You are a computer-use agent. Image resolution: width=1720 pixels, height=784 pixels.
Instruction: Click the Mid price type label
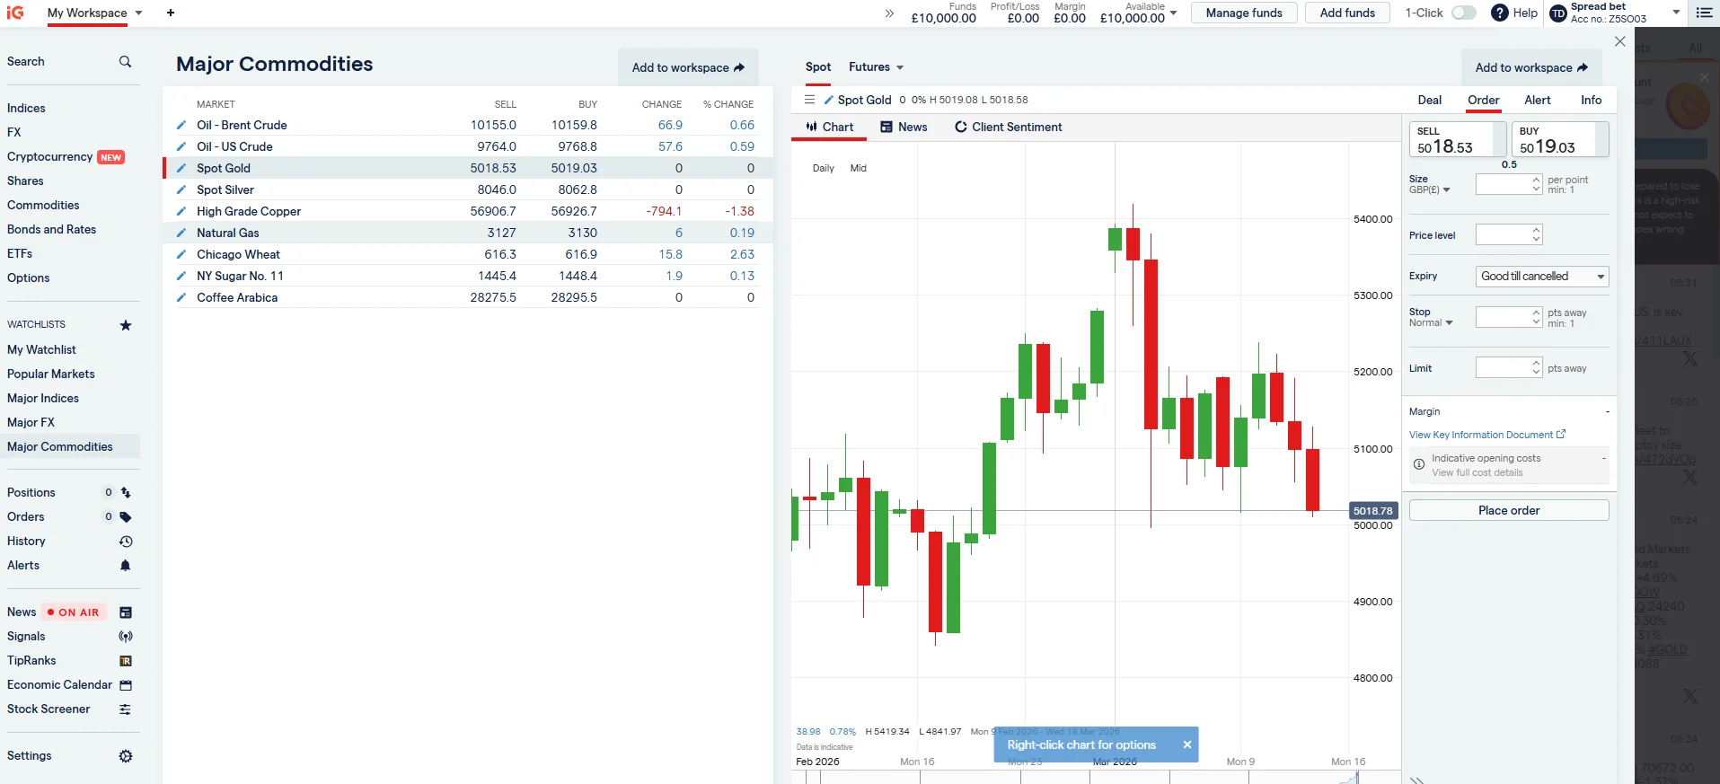coord(858,168)
